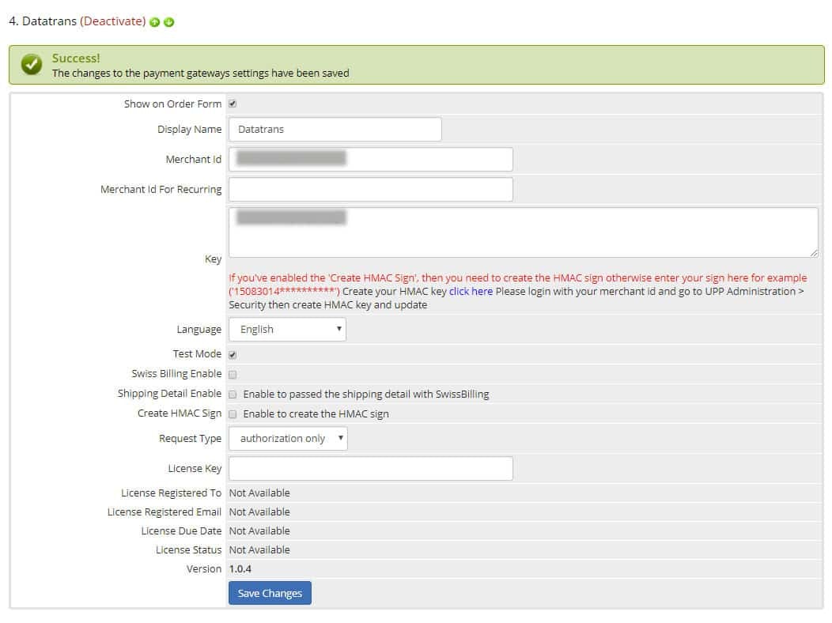Open the 'click here' HMAC key link
The height and width of the screenshot is (623, 832).
click(x=471, y=291)
